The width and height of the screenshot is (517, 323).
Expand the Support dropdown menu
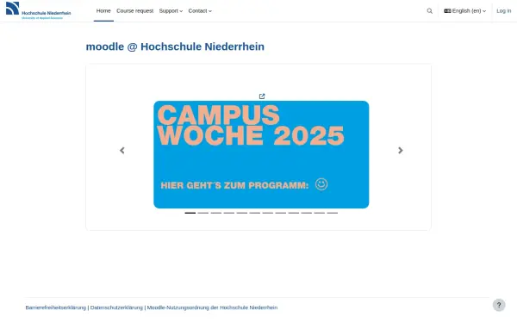tap(171, 11)
